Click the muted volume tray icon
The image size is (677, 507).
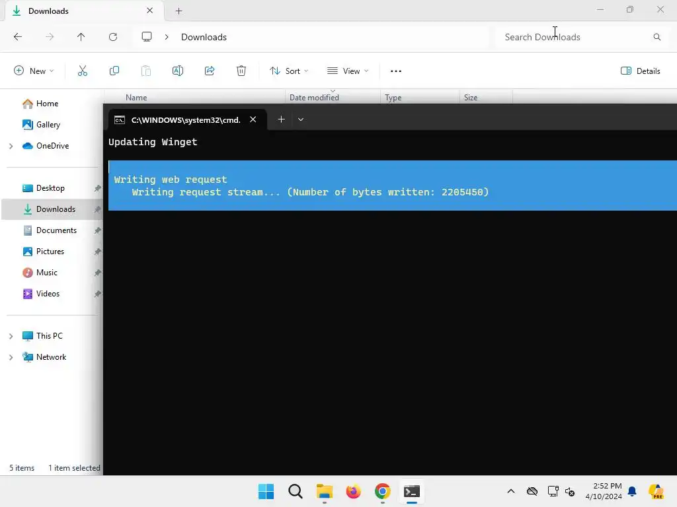[570, 491]
